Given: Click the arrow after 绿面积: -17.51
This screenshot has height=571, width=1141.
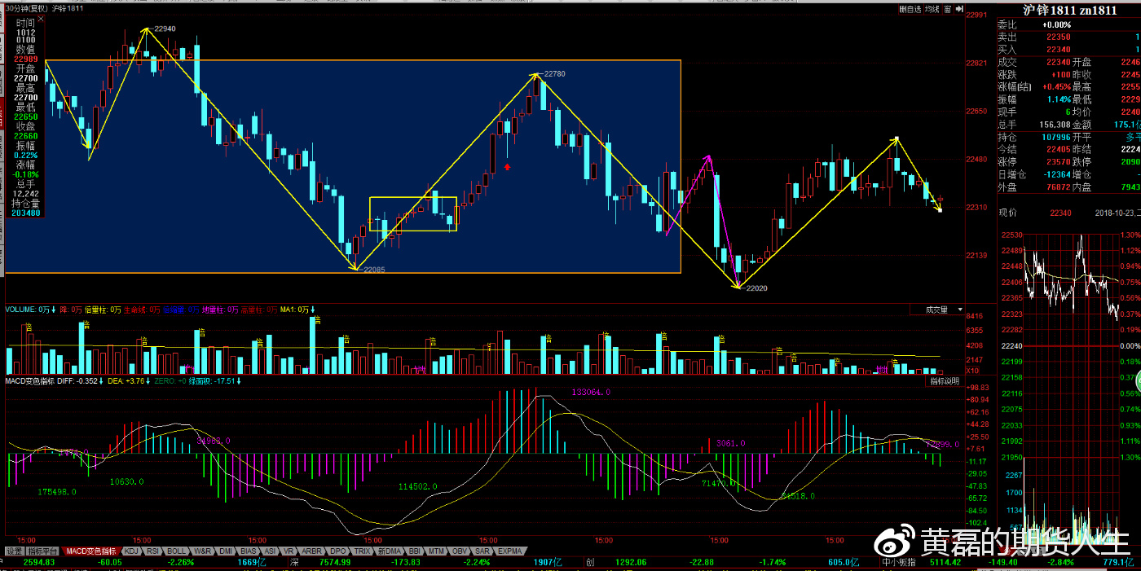Looking at the screenshot, I should [240, 380].
